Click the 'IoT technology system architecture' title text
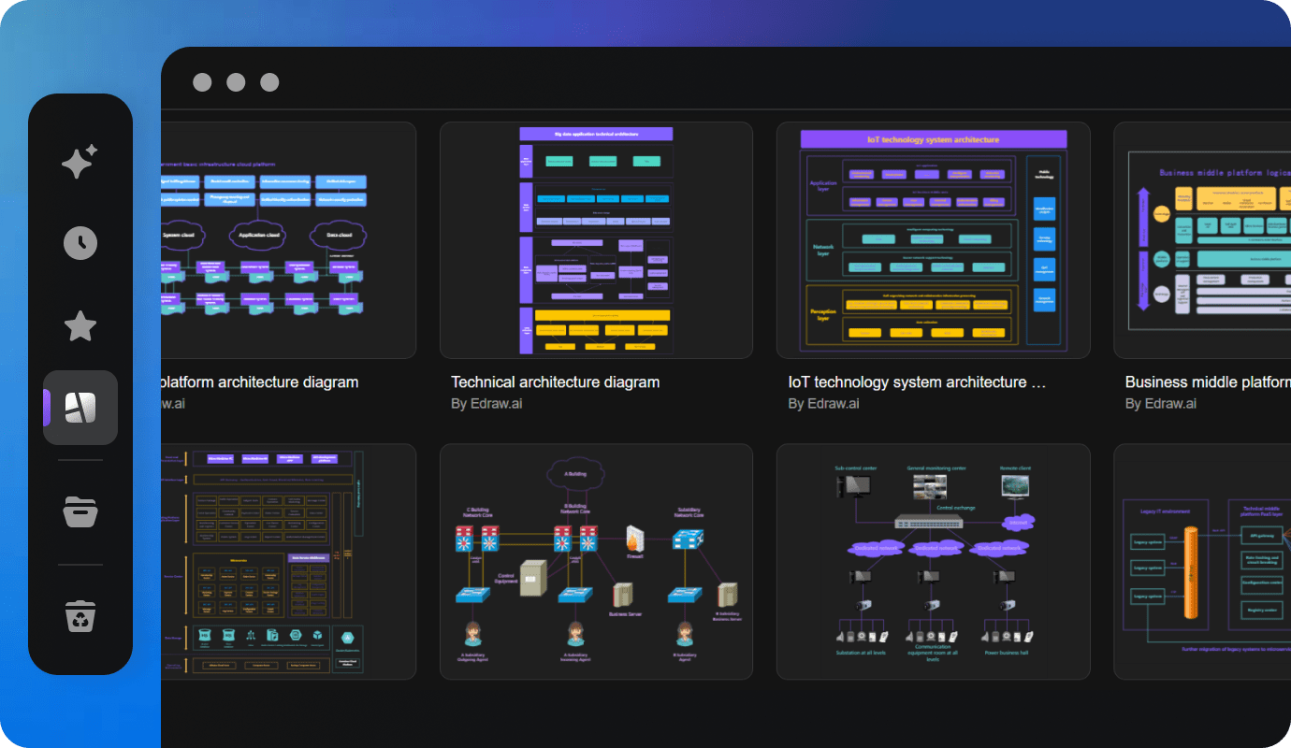 point(917,382)
